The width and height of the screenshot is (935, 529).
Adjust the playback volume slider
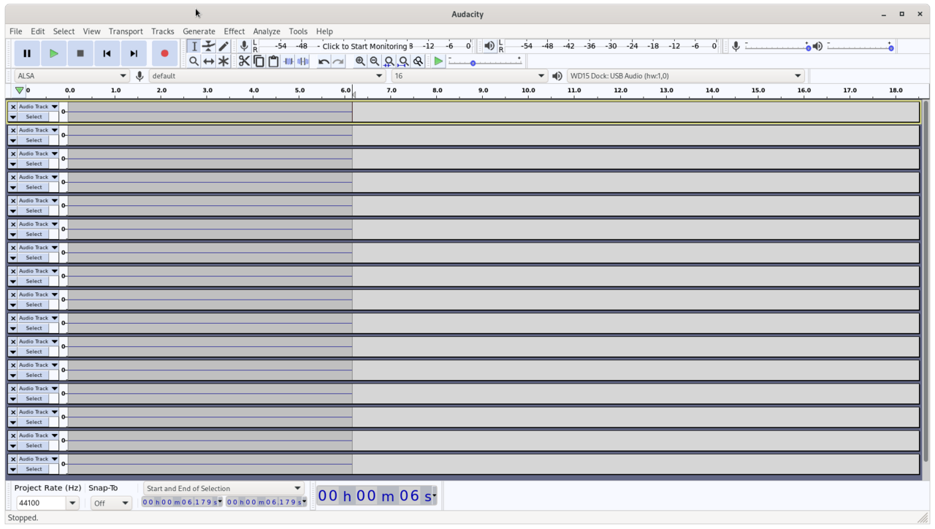coord(860,47)
